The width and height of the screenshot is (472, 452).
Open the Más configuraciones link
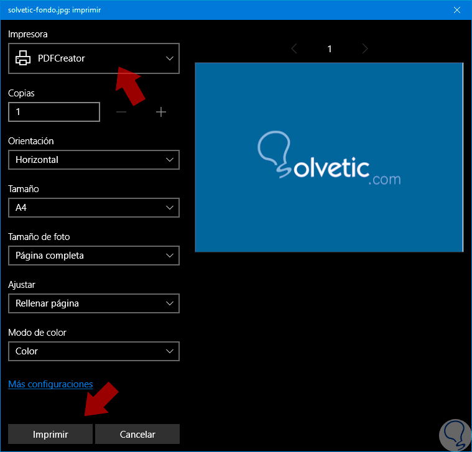(50, 384)
